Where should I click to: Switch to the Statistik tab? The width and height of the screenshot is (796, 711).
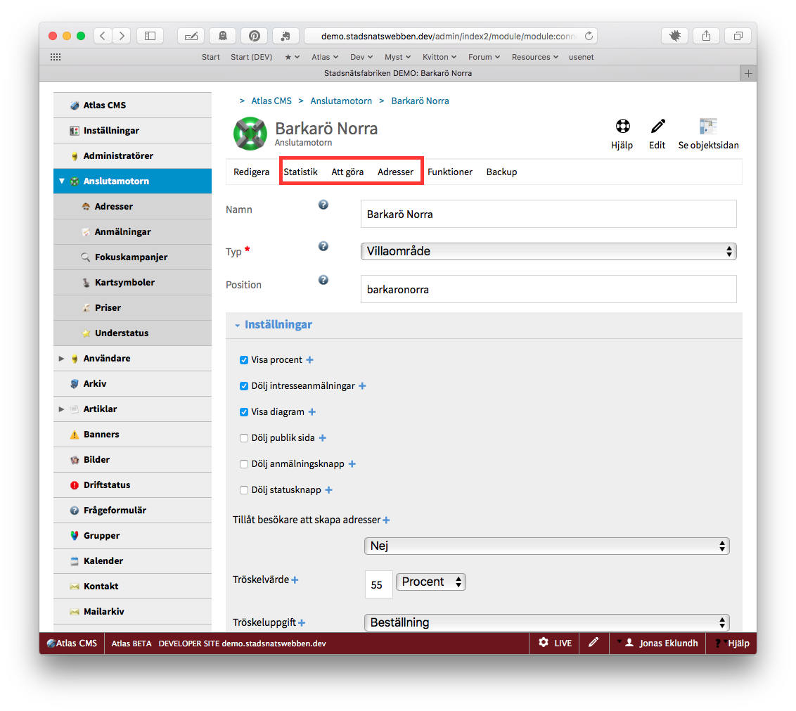[x=300, y=172]
